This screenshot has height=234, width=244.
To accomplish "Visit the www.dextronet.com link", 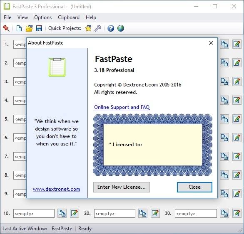I will (56, 189).
